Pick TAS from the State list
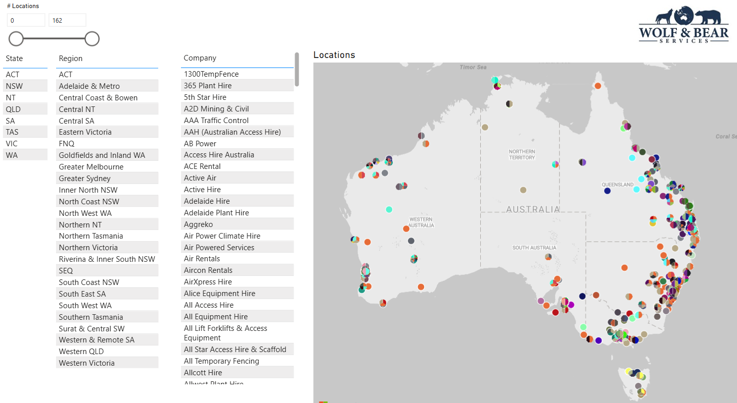Screen dimensions: 737x403 [25, 132]
